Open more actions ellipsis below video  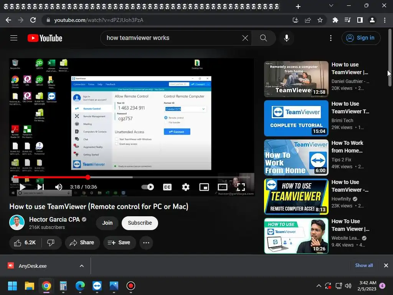[146, 243]
